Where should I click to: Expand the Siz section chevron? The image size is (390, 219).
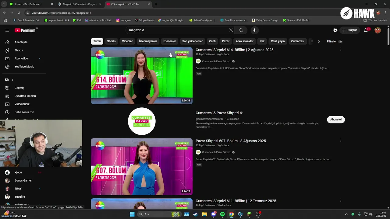tap(12, 80)
